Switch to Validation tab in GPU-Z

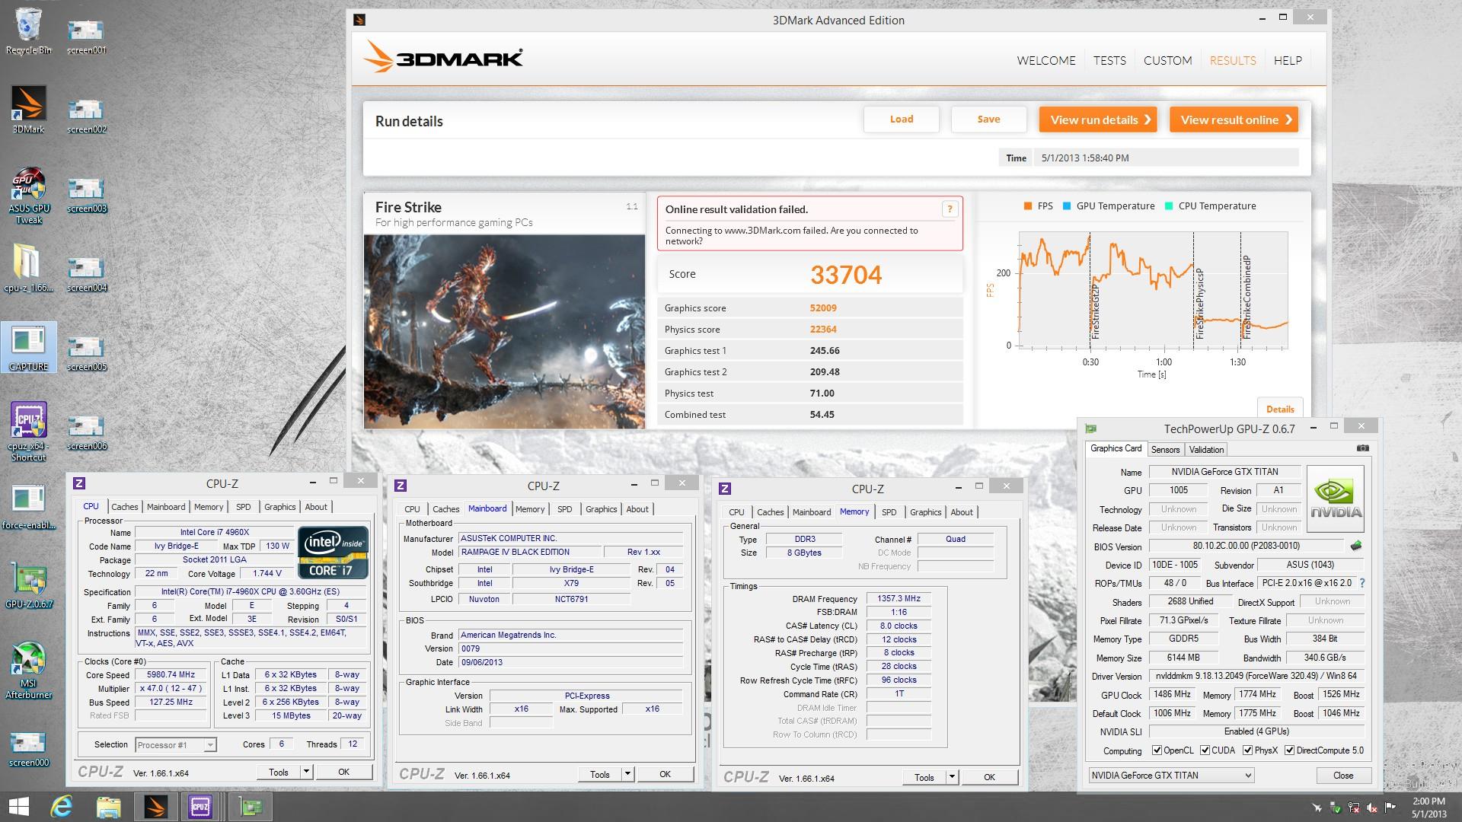tap(1206, 450)
